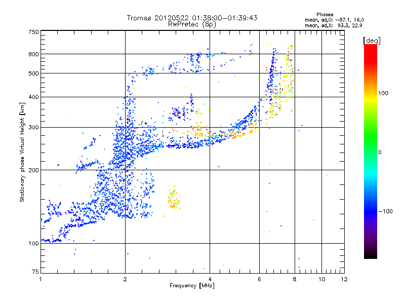405x304 pixels.
Task: Click the 'mean, sd,X: 93.3, 22.9' line
Action: (334, 25)
